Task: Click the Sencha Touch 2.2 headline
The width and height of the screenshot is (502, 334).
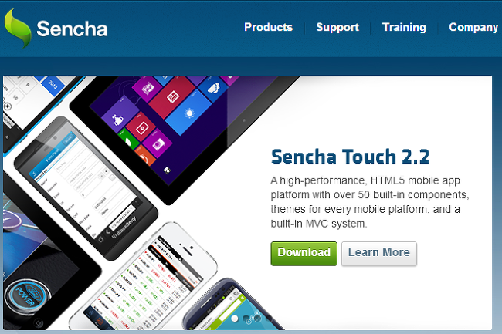Action: pyautogui.click(x=350, y=157)
